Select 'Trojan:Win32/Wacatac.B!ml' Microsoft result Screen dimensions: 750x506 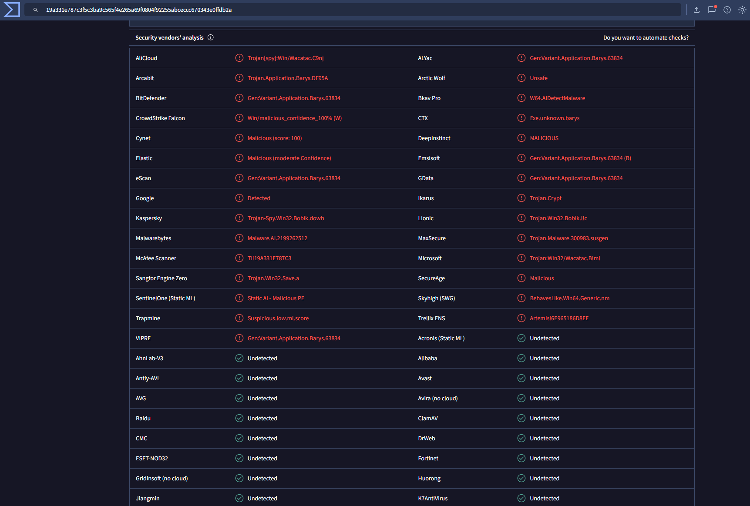tap(565, 258)
